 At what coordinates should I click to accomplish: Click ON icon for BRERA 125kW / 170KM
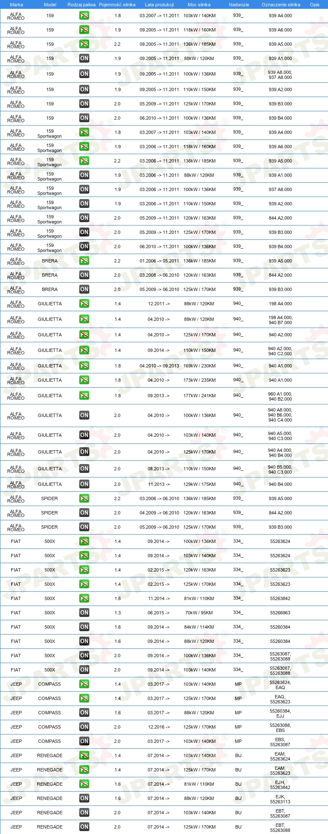click(84, 289)
